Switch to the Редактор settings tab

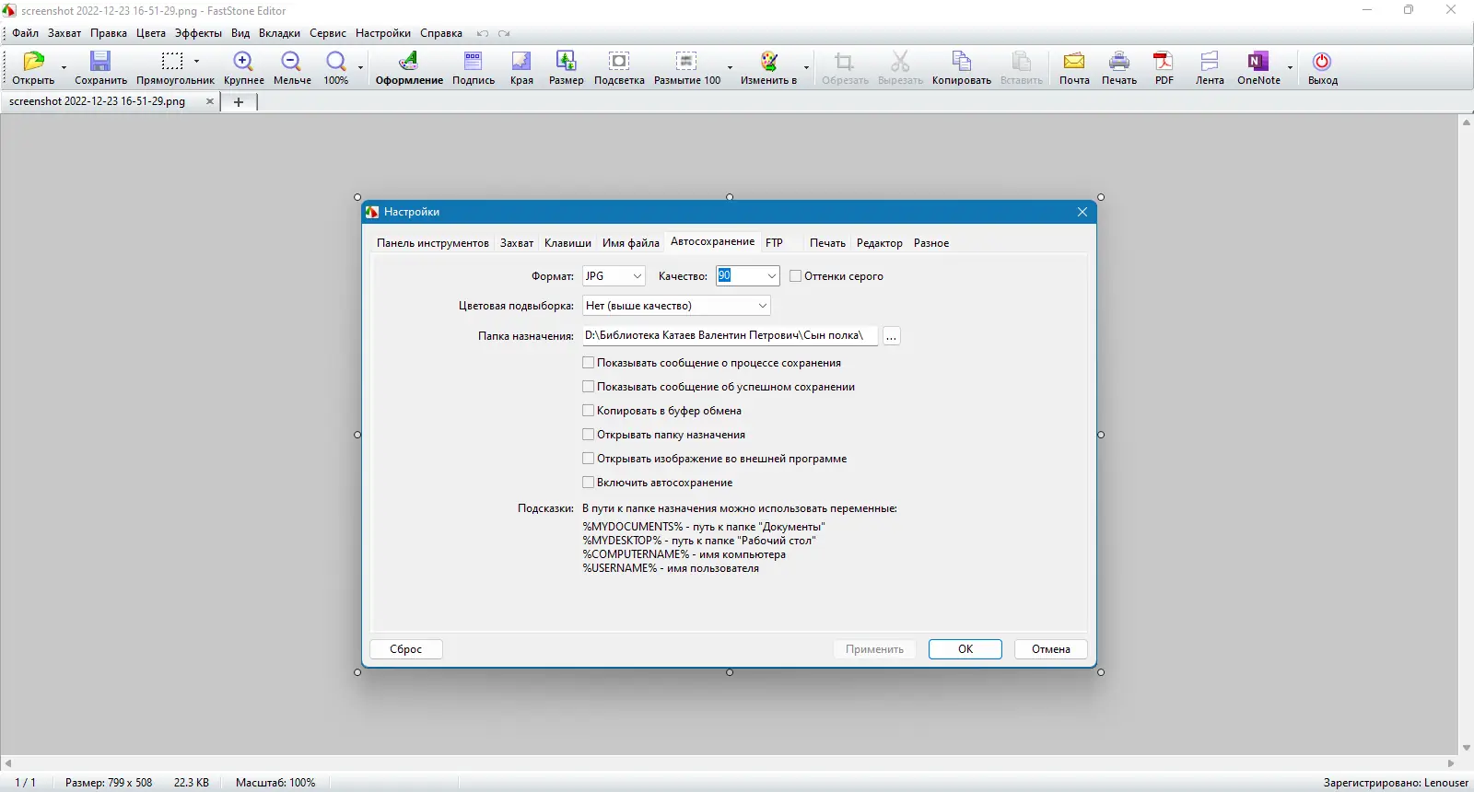pyautogui.click(x=879, y=243)
